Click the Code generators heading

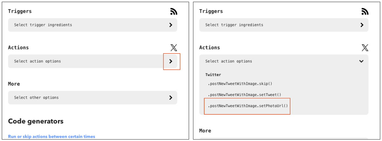36,121
